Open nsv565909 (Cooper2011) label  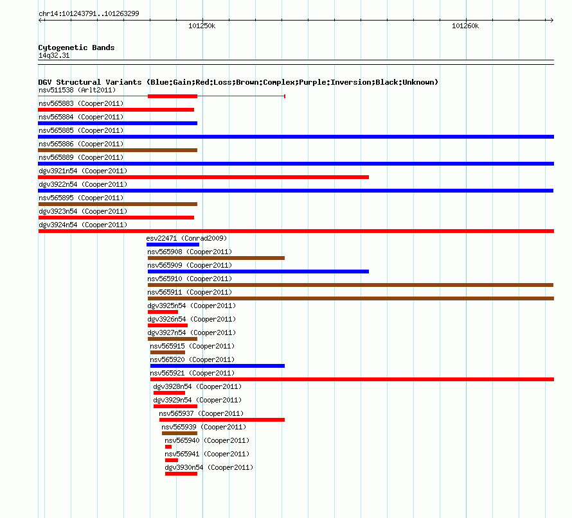coord(190,265)
